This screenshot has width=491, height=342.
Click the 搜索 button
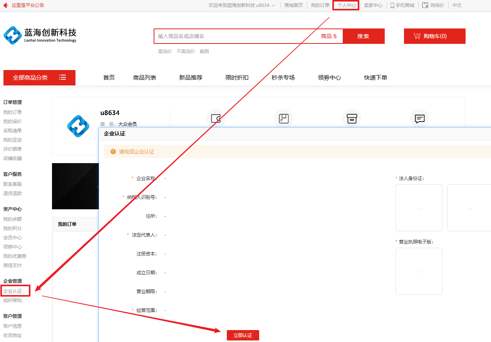(363, 36)
